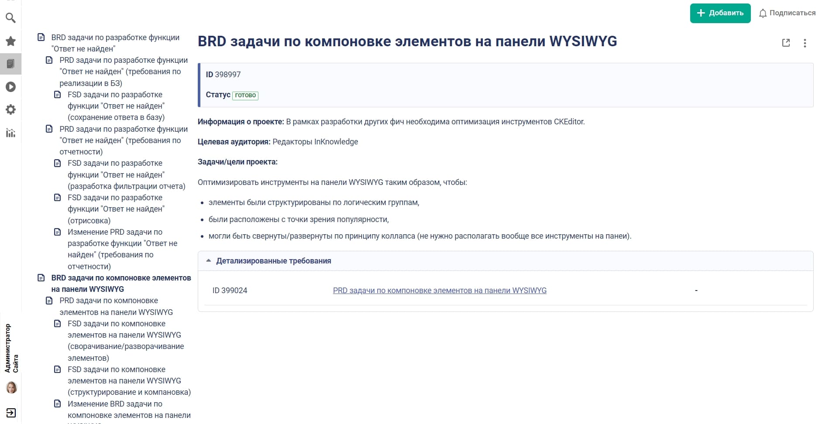Open page in new window icon

pos(786,43)
